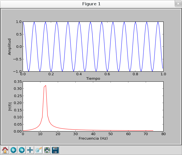Click the Amplitud y-axis label
Image resolution: width=182 pixels, height=155 pixels.
(9, 47)
